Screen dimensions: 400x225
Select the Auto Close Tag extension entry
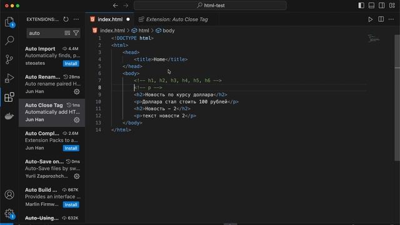coord(52,112)
